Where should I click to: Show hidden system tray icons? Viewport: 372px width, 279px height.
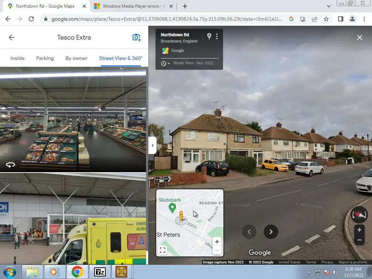click(309, 272)
